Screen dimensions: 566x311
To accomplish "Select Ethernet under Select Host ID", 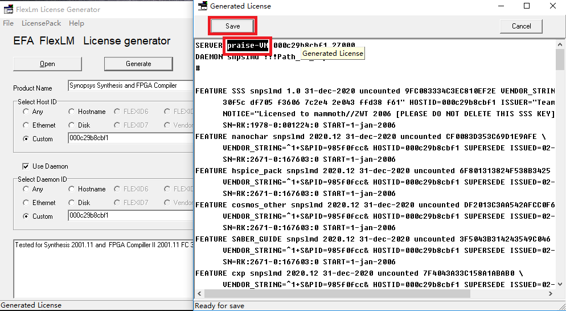I will 39,125.
